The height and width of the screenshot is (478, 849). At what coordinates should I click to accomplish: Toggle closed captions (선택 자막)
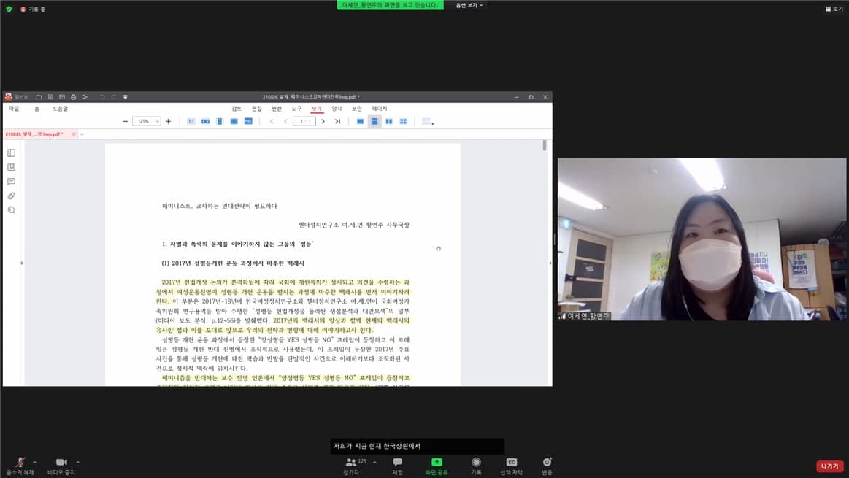click(511, 466)
